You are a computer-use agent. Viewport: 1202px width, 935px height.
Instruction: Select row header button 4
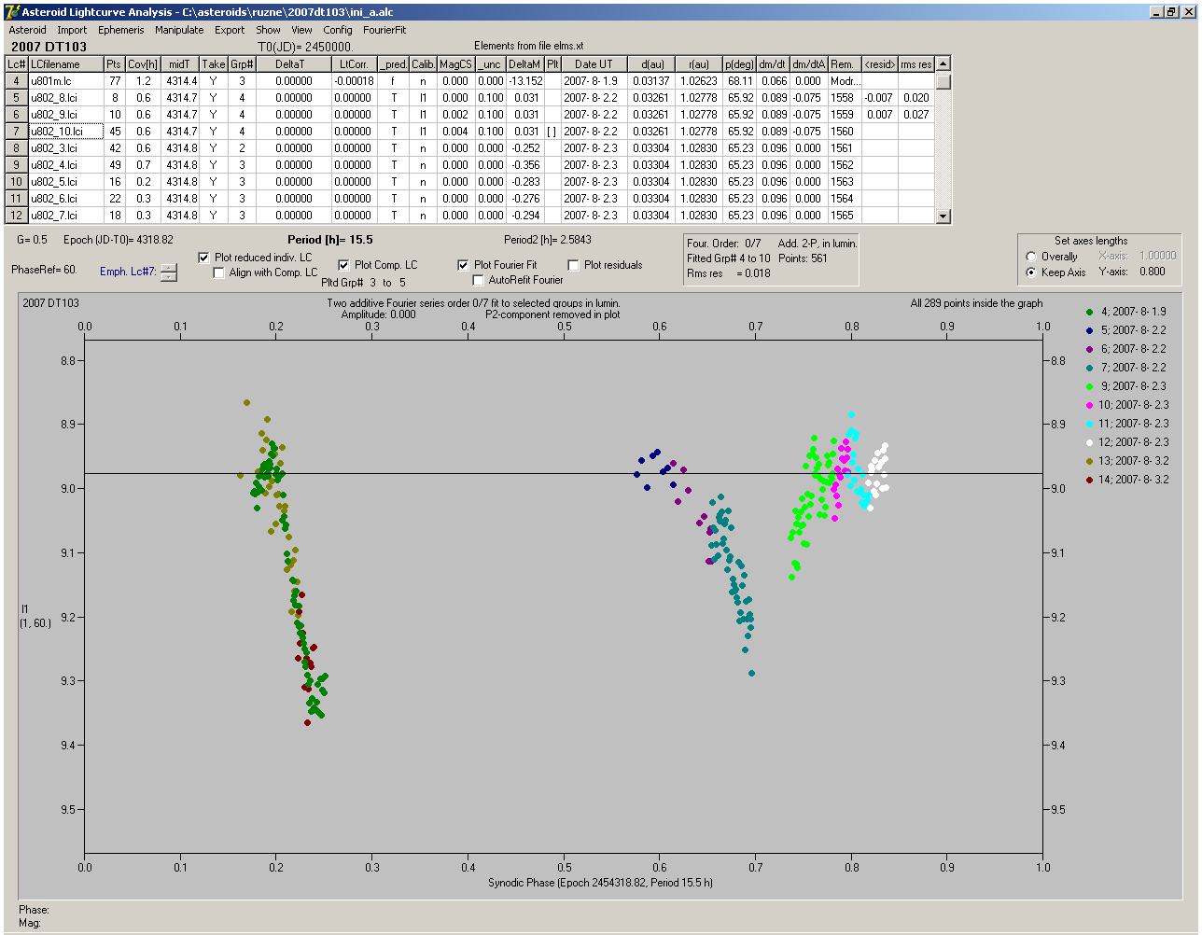[17, 81]
